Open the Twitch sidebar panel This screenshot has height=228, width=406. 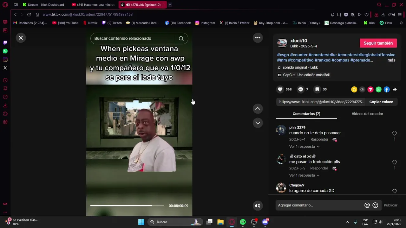[5, 43]
